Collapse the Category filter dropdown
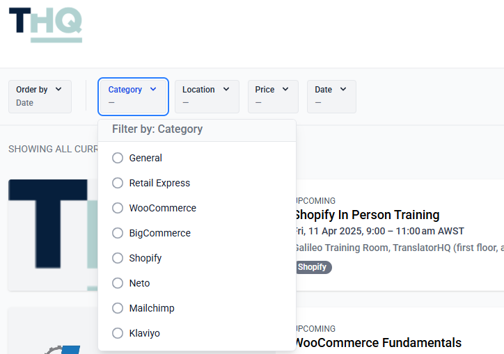504x354 pixels. (x=133, y=97)
